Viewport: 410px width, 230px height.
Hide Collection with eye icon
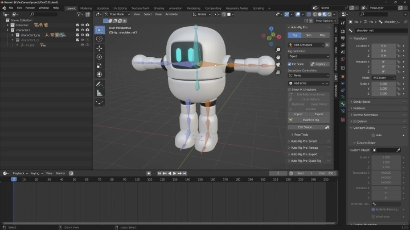pos(83,25)
